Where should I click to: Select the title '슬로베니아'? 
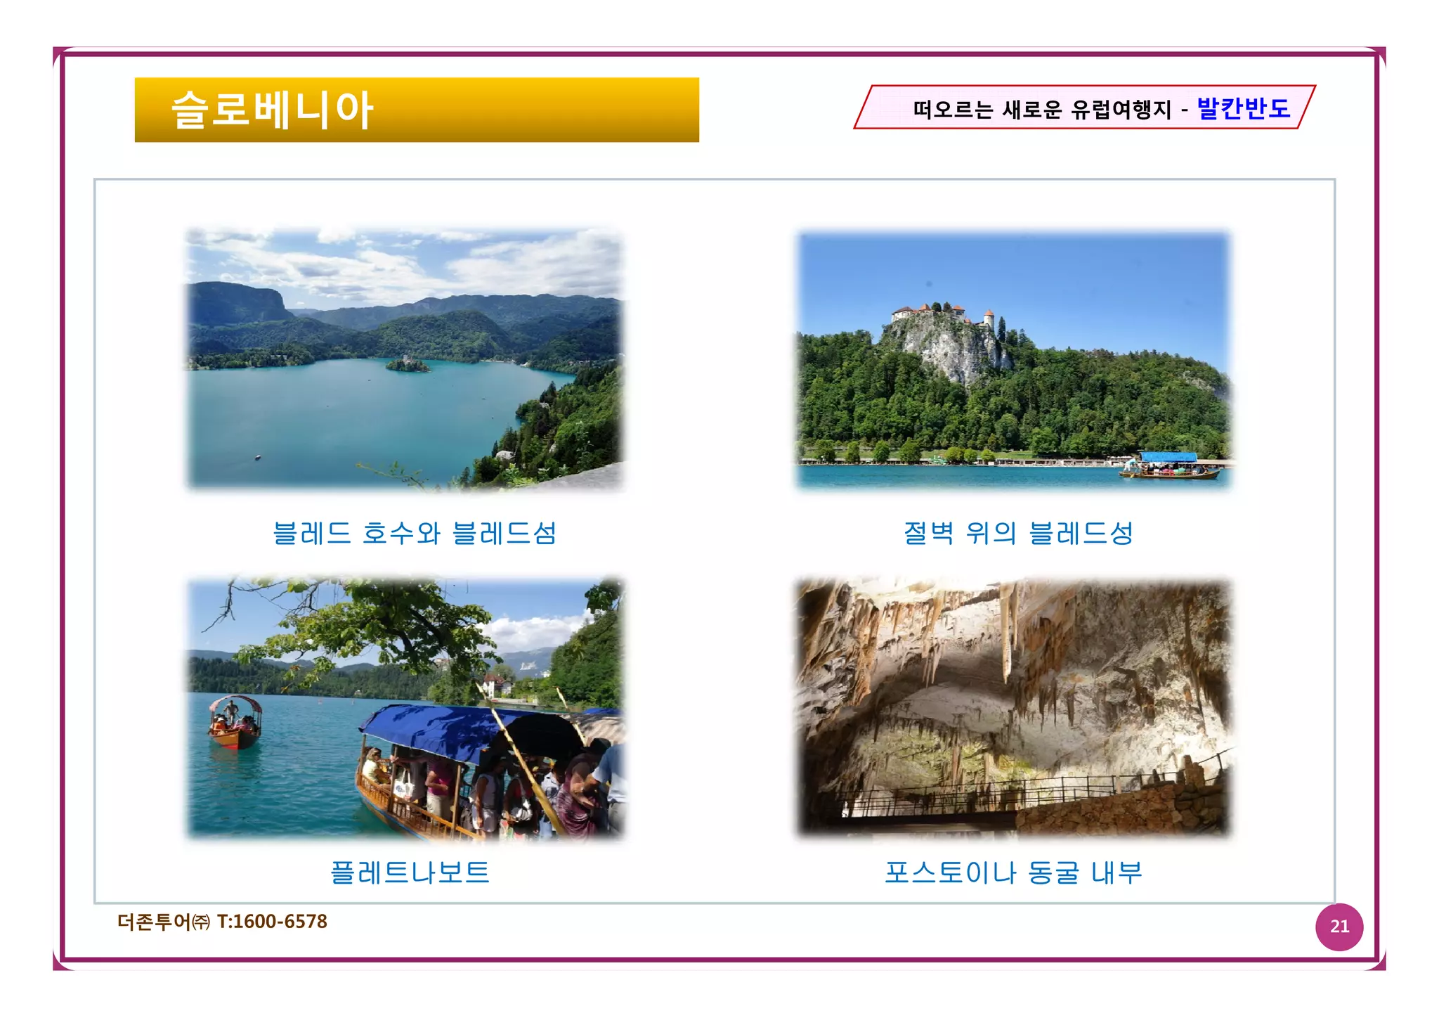[x=272, y=110]
